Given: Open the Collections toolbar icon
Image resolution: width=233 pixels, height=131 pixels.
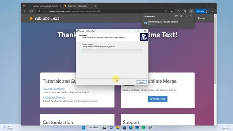Looking at the screenshot, I should (185, 11).
